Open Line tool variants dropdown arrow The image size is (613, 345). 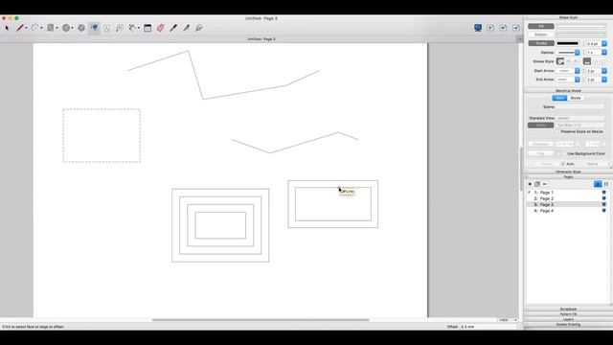pyautogui.click(x=26, y=28)
